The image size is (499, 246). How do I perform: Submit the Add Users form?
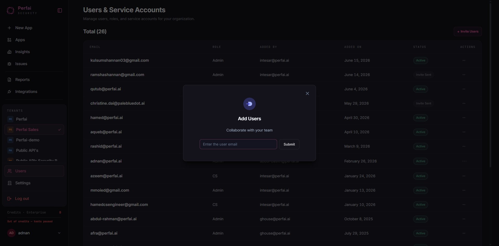click(x=289, y=144)
